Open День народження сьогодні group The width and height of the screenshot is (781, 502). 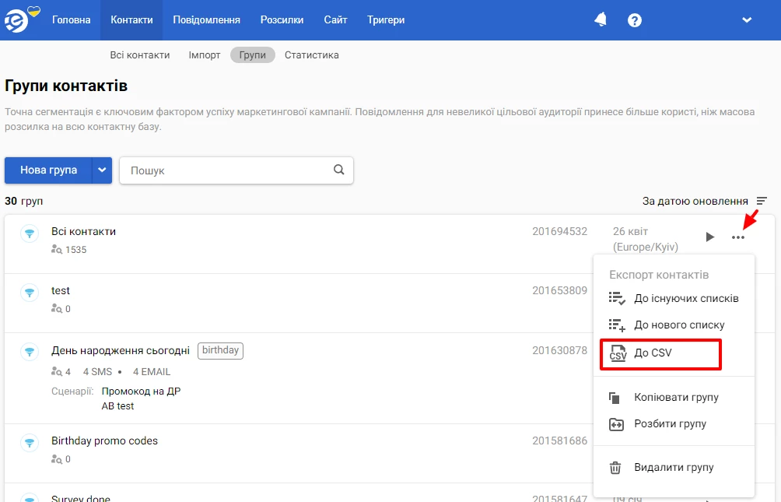pos(120,350)
